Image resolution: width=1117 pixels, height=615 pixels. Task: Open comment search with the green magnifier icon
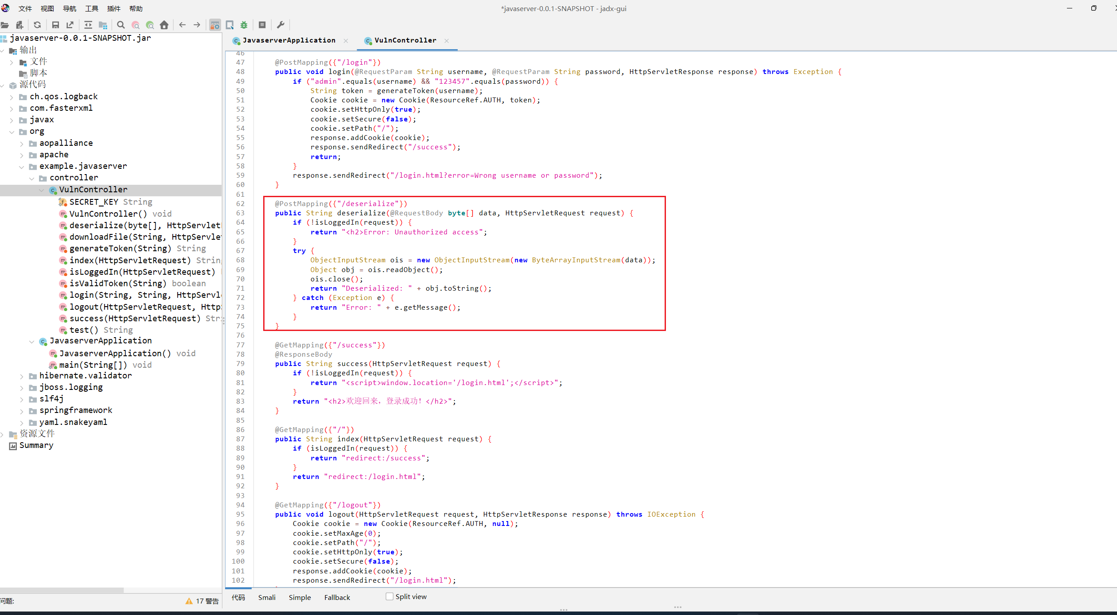click(x=150, y=25)
